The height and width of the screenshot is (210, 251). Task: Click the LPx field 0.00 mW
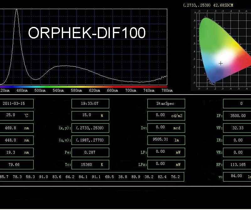point(166,165)
